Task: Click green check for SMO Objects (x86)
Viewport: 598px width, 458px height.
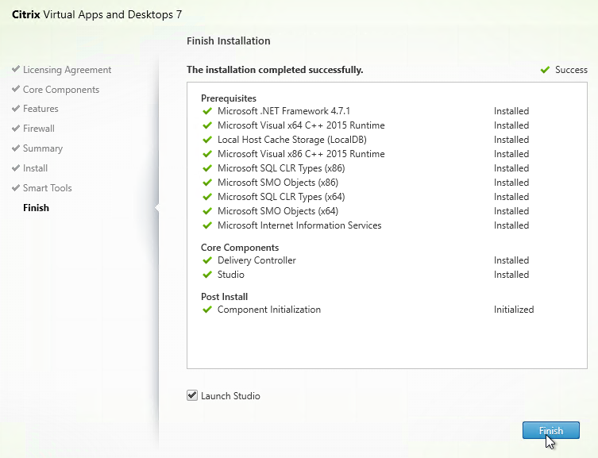Action: [x=207, y=183]
